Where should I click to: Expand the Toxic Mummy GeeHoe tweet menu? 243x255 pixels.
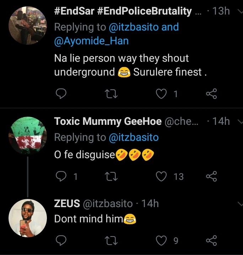pos(239,122)
